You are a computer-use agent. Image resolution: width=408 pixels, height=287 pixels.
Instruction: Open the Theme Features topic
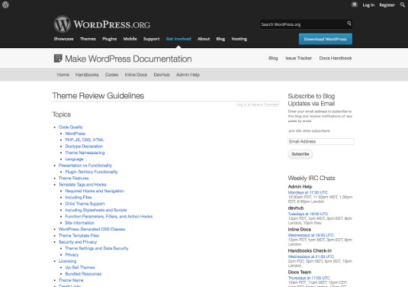coord(73,178)
